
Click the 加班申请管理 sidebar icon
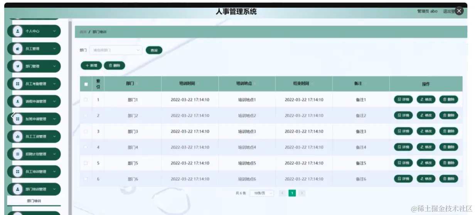pyautogui.click(x=17, y=119)
